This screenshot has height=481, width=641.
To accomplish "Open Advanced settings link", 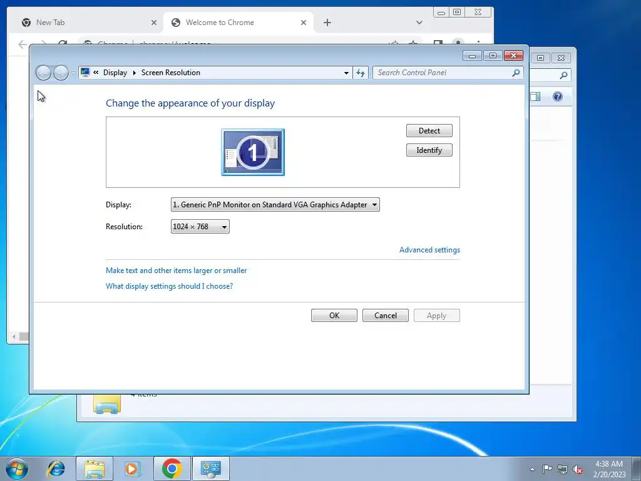I will pyautogui.click(x=429, y=250).
